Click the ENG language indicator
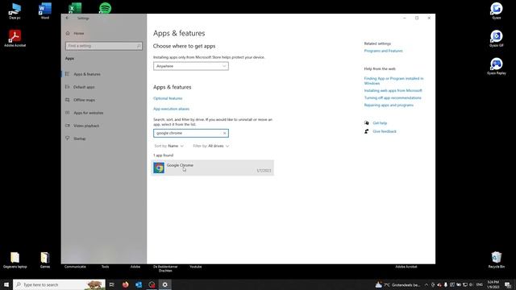Viewport: 516px width, 290px height. pyautogui.click(x=480, y=284)
